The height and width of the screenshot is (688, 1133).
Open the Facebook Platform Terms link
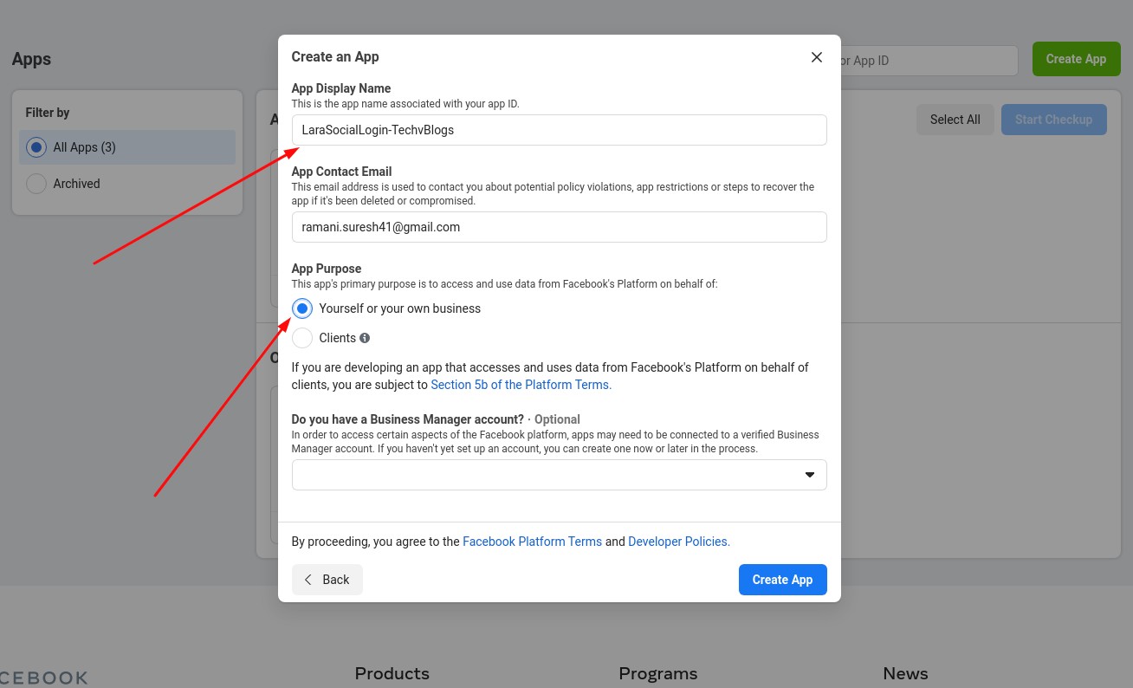[533, 542]
